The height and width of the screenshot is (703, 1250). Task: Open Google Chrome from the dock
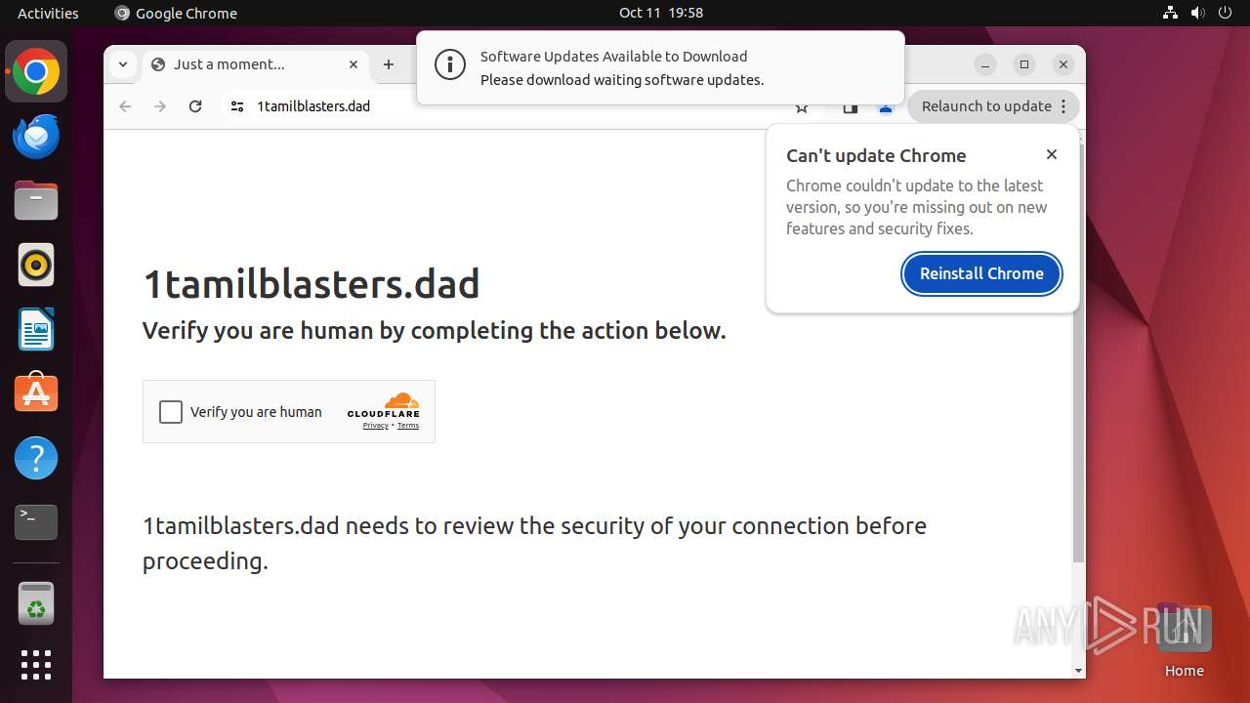click(36, 72)
